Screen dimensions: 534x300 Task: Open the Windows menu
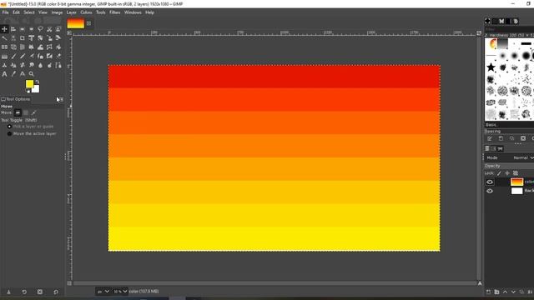pyautogui.click(x=133, y=12)
